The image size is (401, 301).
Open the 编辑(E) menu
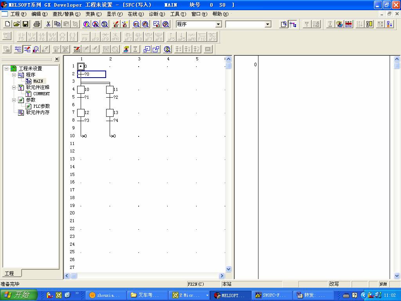(x=40, y=14)
